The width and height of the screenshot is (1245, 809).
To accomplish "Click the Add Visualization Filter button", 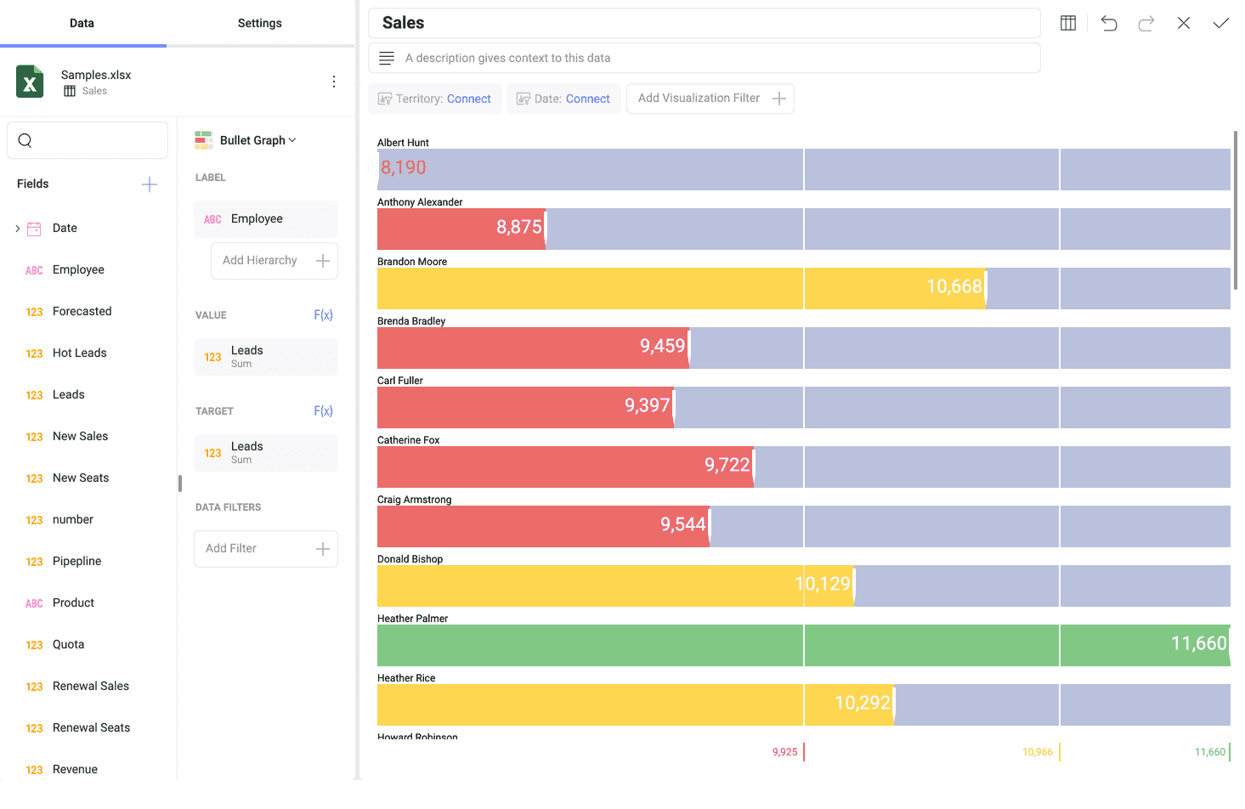I will point(710,99).
